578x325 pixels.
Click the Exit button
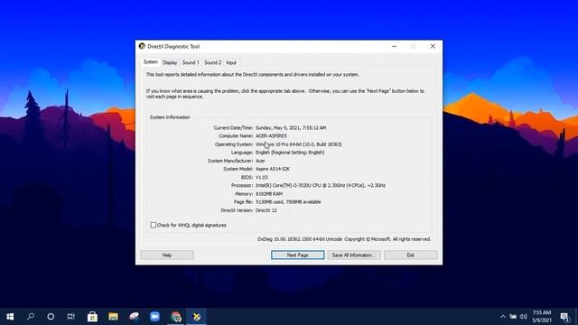411,255
